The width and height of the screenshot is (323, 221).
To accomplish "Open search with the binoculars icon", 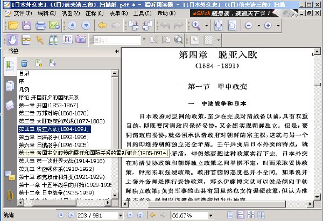I will tap(53, 40).
